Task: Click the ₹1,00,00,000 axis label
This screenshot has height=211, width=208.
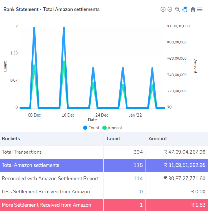Action: [178, 26]
